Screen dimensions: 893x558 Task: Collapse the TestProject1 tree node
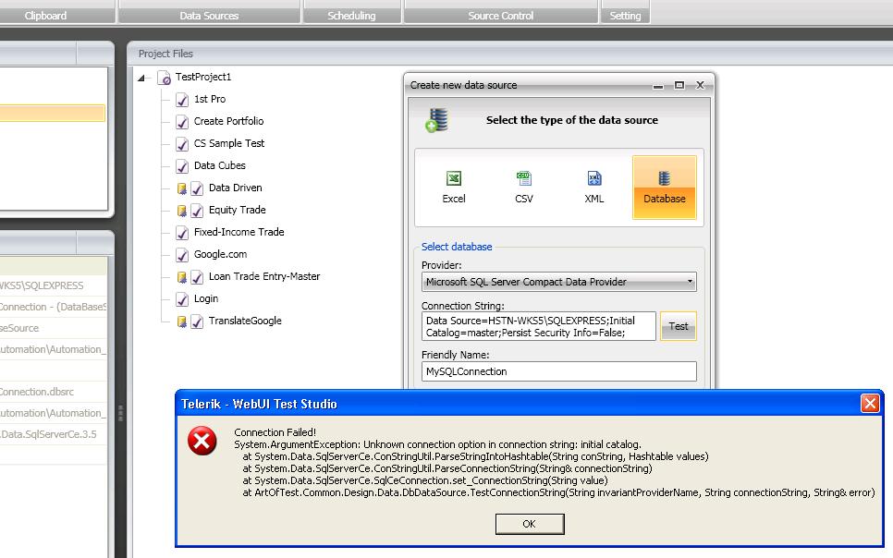(141, 78)
